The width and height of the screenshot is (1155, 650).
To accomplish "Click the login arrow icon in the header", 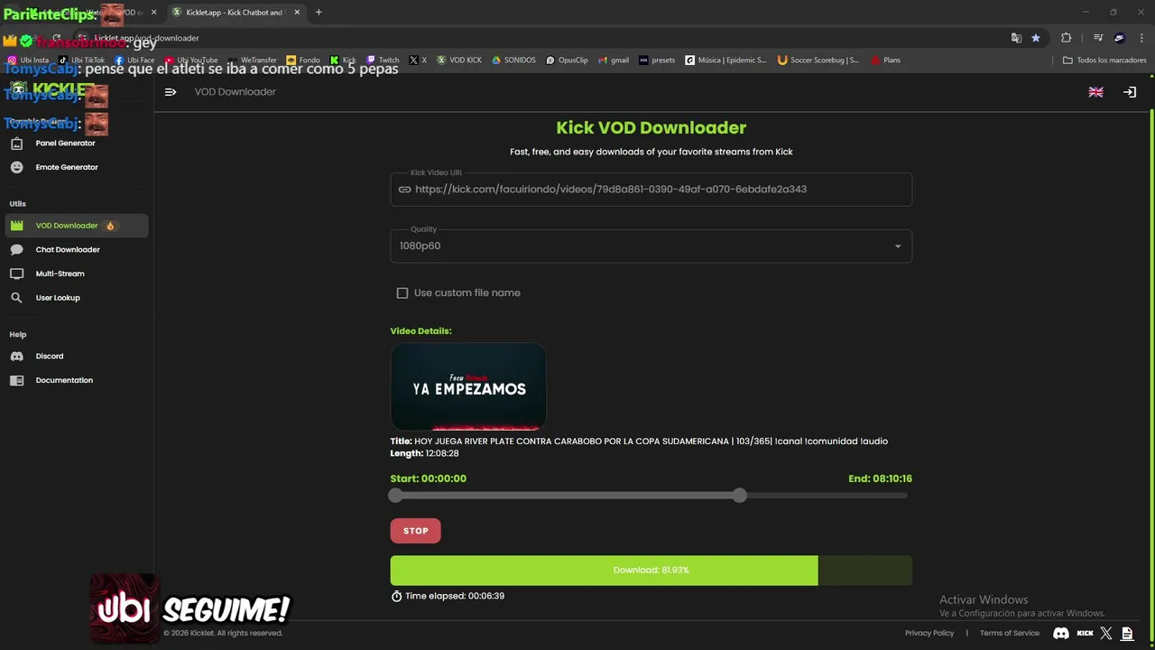I will (1129, 92).
